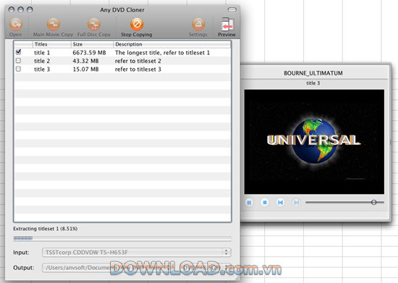Screen dimensions: 398x283
Task: Skip to next chapter in preview
Action: (296, 202)
